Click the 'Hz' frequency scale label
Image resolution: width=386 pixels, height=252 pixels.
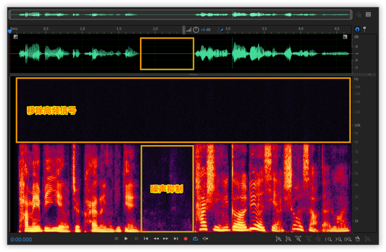[x=356, y=79]
